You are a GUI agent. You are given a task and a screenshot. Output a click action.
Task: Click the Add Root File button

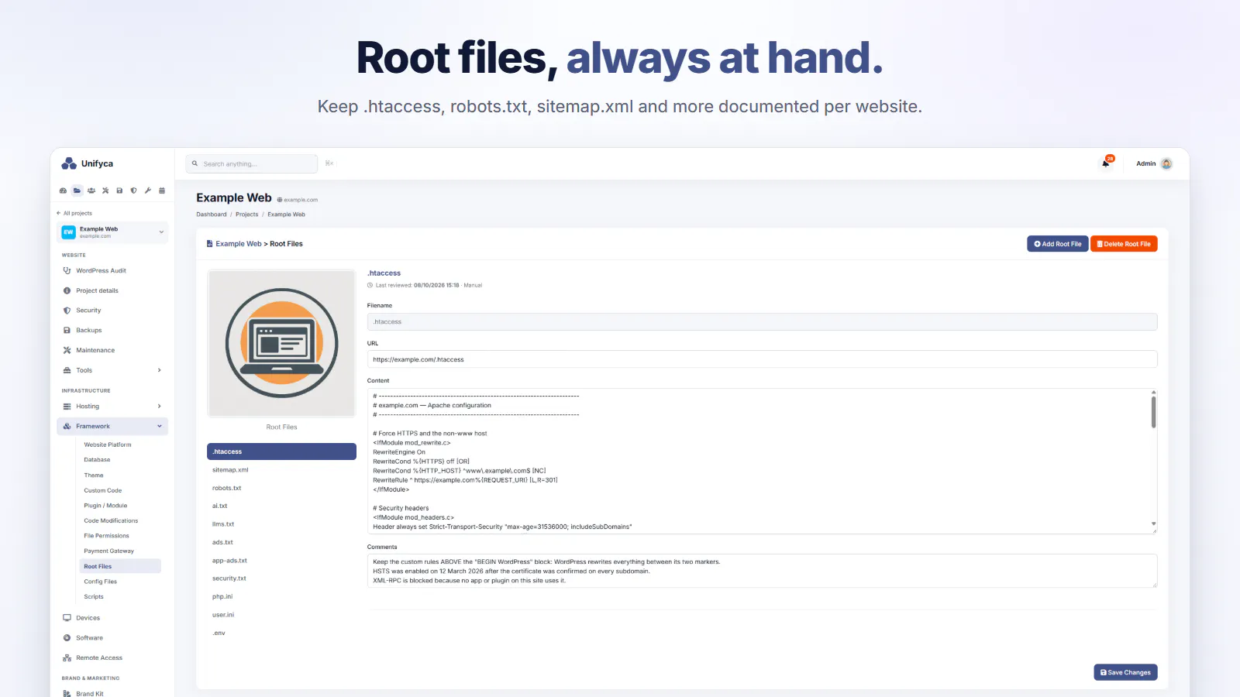point(1058,244)
